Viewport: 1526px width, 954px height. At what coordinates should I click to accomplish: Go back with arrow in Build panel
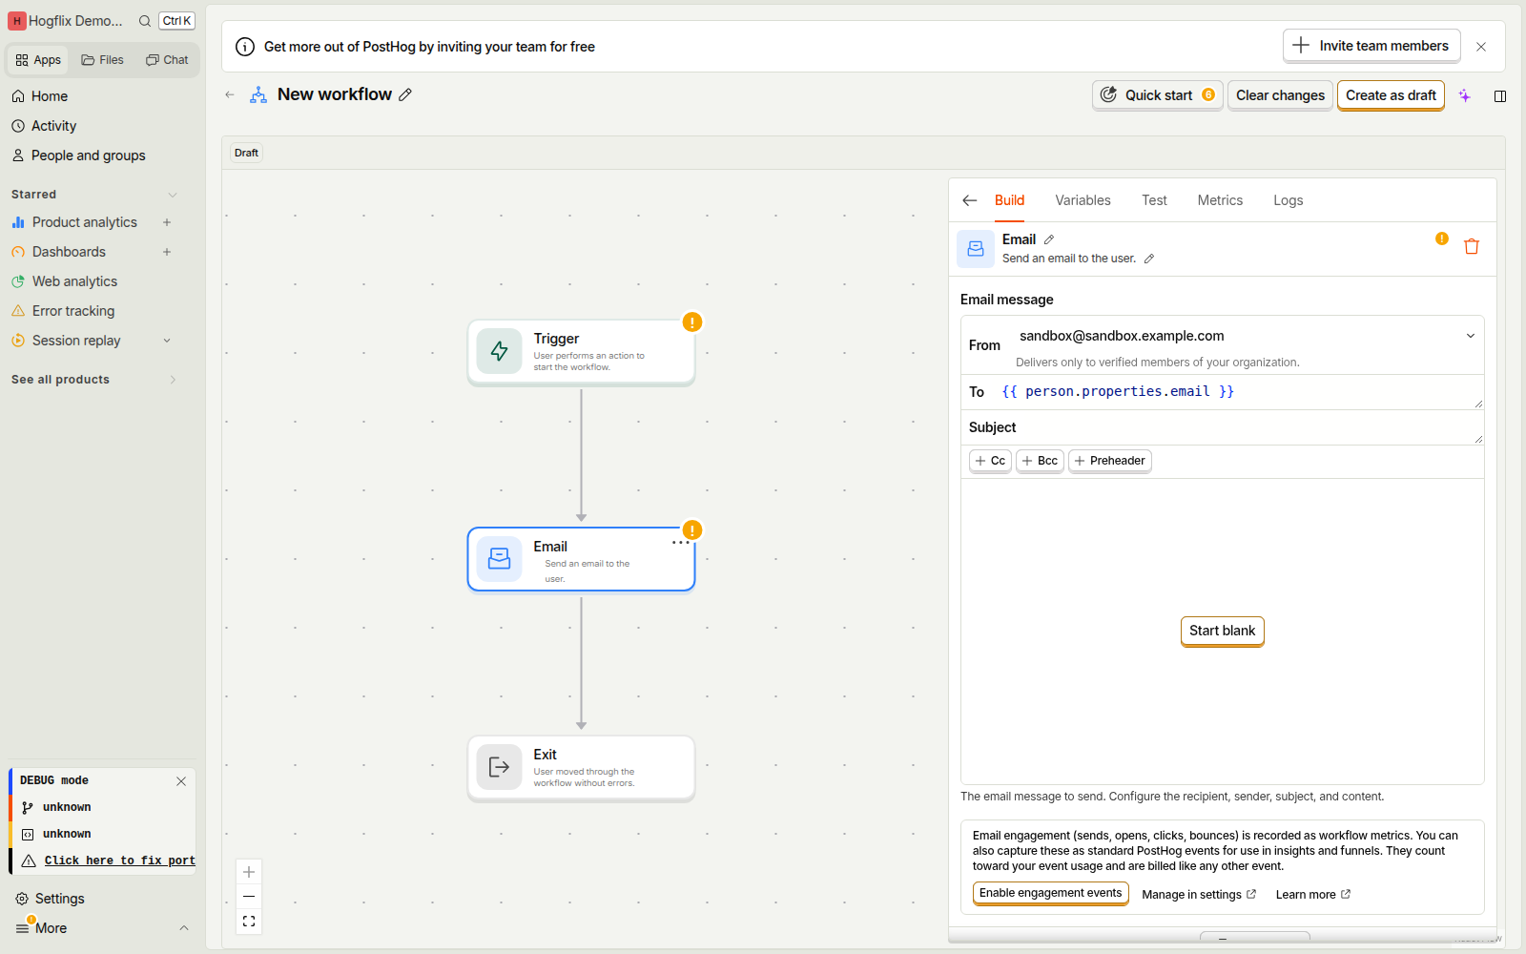click(x=970, y=200)
